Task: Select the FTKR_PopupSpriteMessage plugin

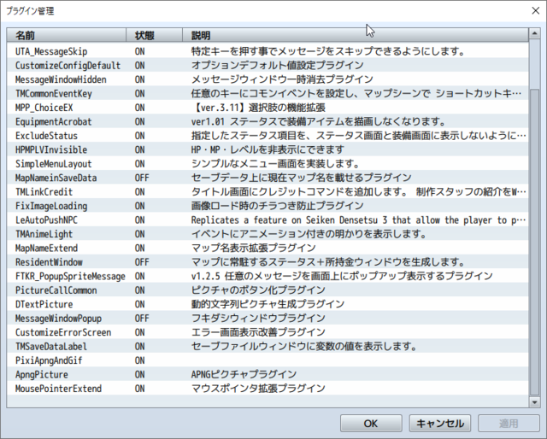Action: tap(268, 277)
